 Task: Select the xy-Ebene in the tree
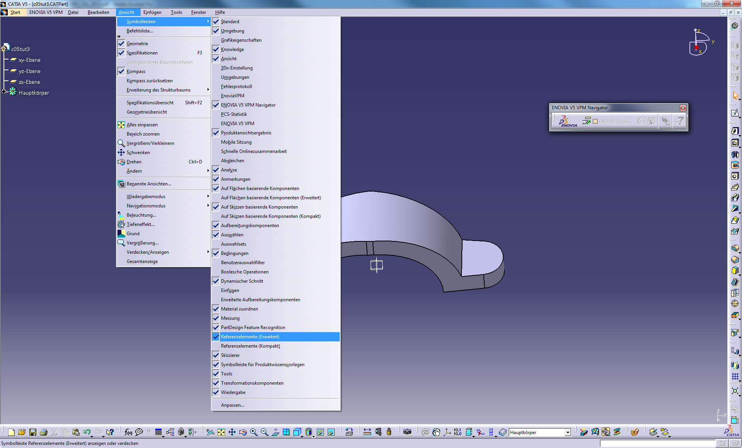pyautogui.click(x=29, y=60)
